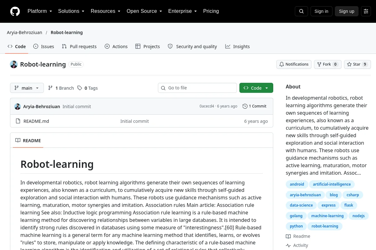
Task: Open the flask topic tag
Action: coord(349,205)
